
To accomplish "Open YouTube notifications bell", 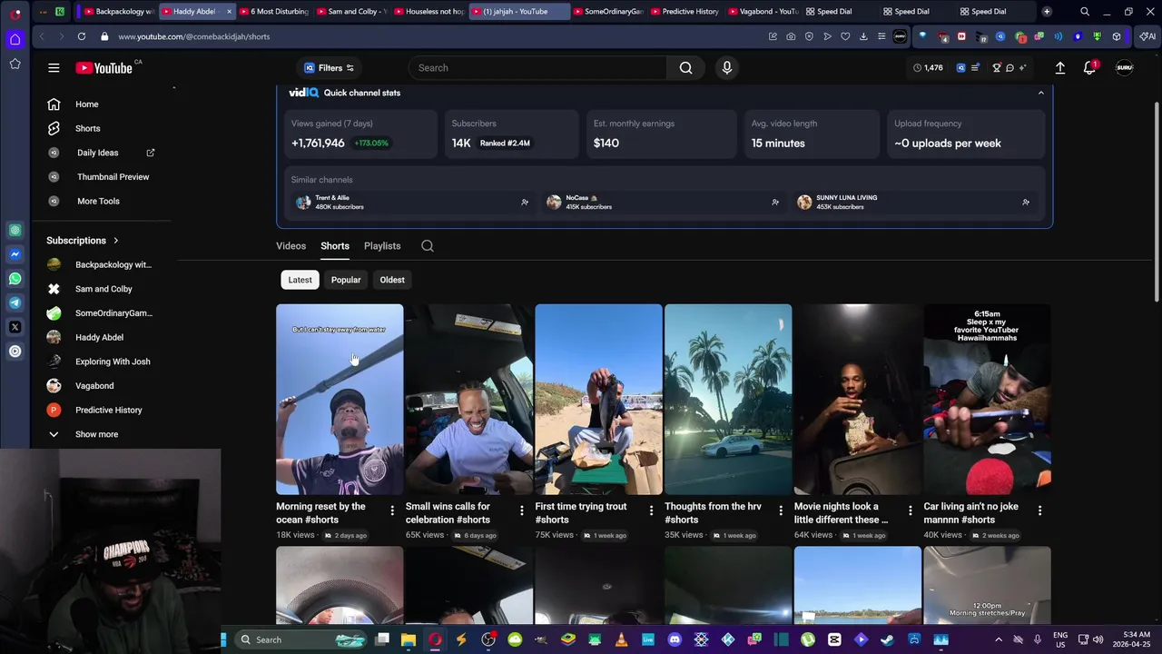I will [x=1089, y=68].
